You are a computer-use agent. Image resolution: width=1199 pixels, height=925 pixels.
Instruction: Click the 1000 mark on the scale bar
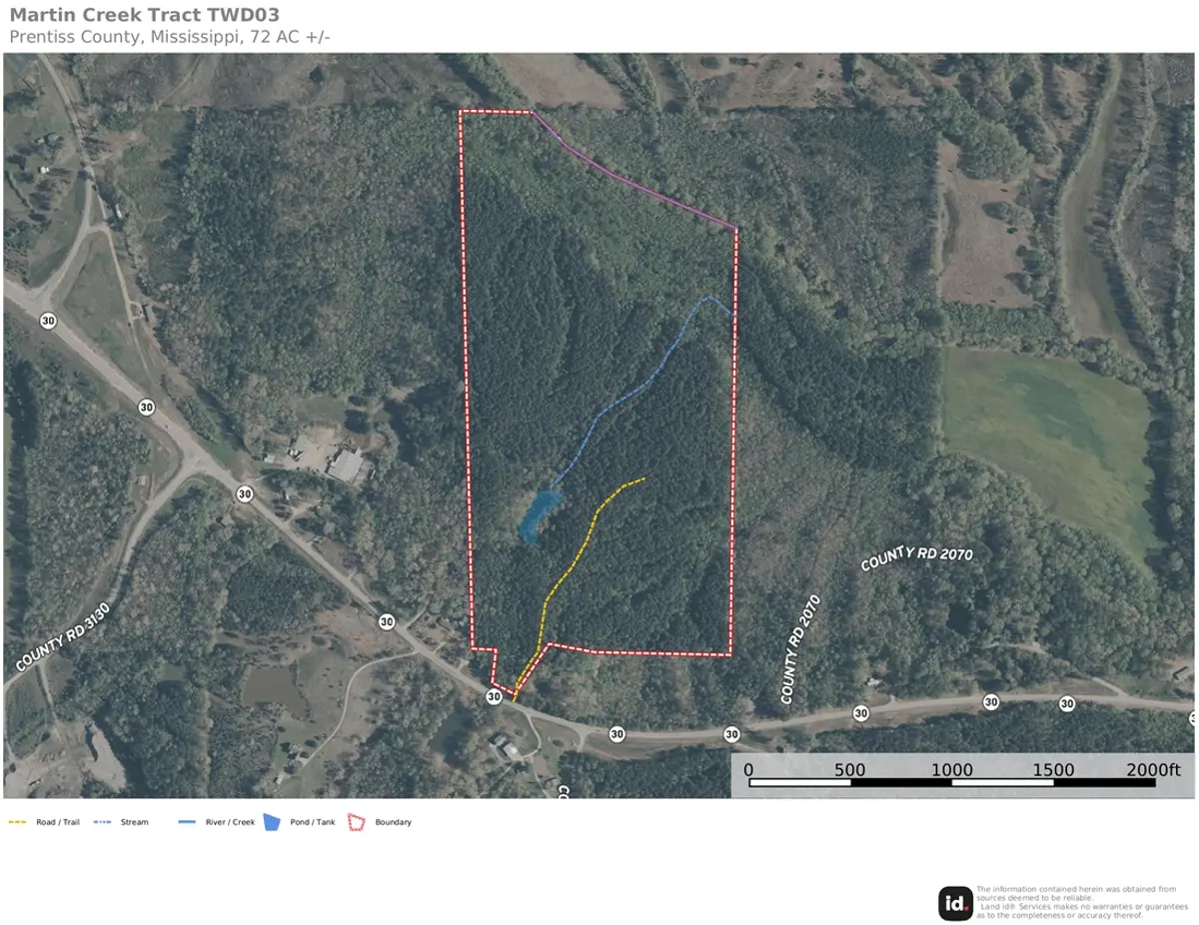952,769
